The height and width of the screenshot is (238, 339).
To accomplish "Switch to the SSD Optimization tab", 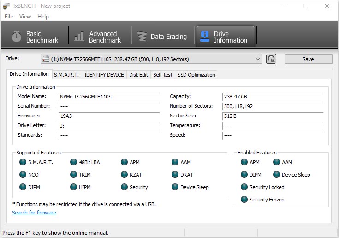I will (x=196, y=75).
